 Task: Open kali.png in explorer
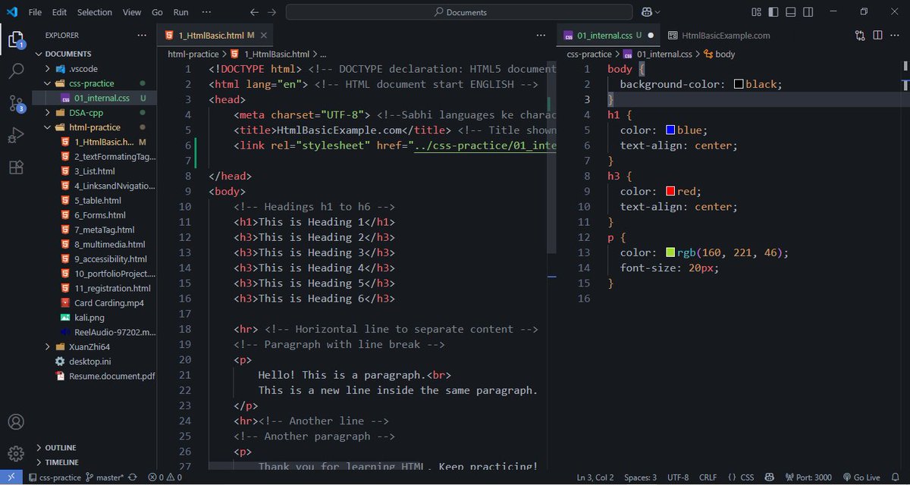89,318
